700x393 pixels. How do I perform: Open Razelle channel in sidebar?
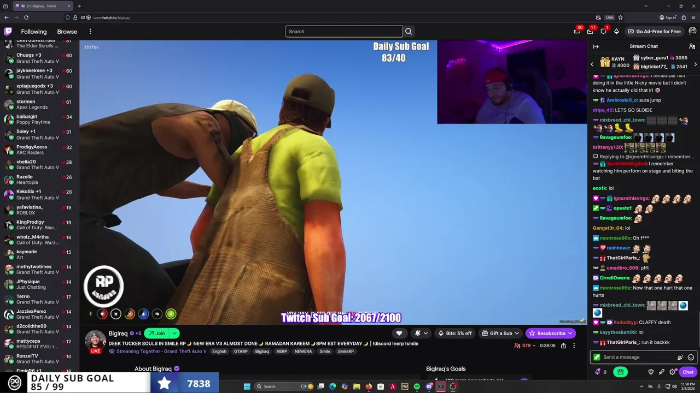pyautogui.click(x=39, y=180)
